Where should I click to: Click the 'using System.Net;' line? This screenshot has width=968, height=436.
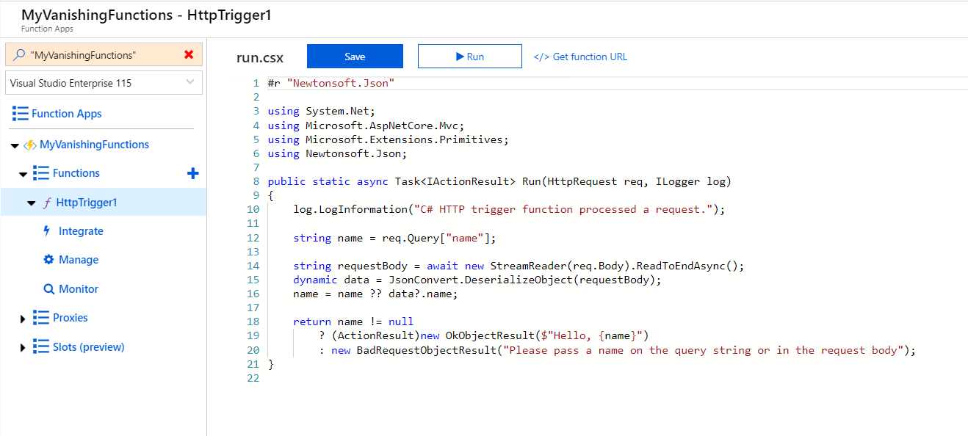pyautogui.click(x=322, y=111)
